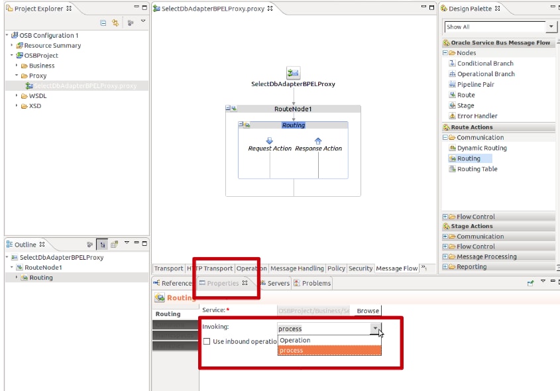Select Resource Summary in Project Explorer

(x=52, y=45)
